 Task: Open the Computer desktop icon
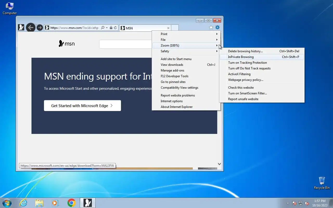pyautogui.click(x=10, y=8)
